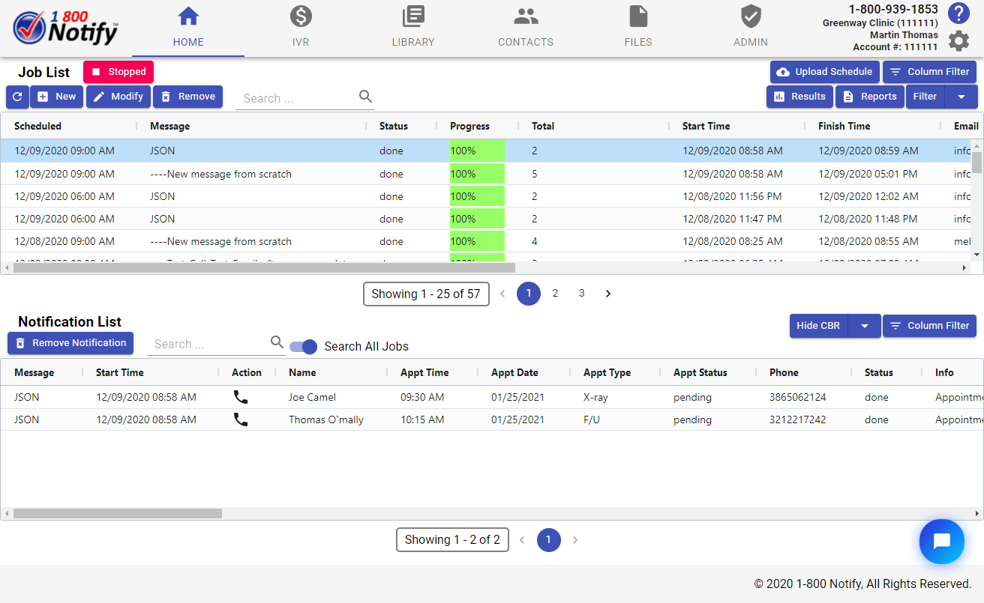Click the refresh job list icon
This screenshot has width=984, height=603.
click(x=17, y=97)
